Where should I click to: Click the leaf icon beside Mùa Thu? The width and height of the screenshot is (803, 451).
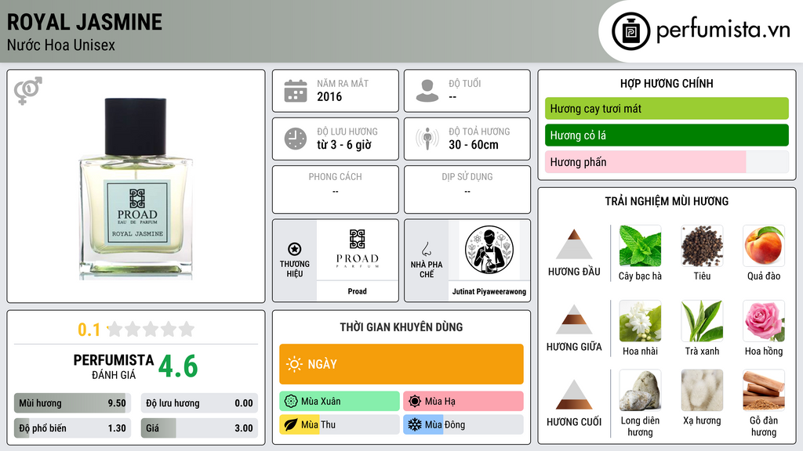(290, 425)
